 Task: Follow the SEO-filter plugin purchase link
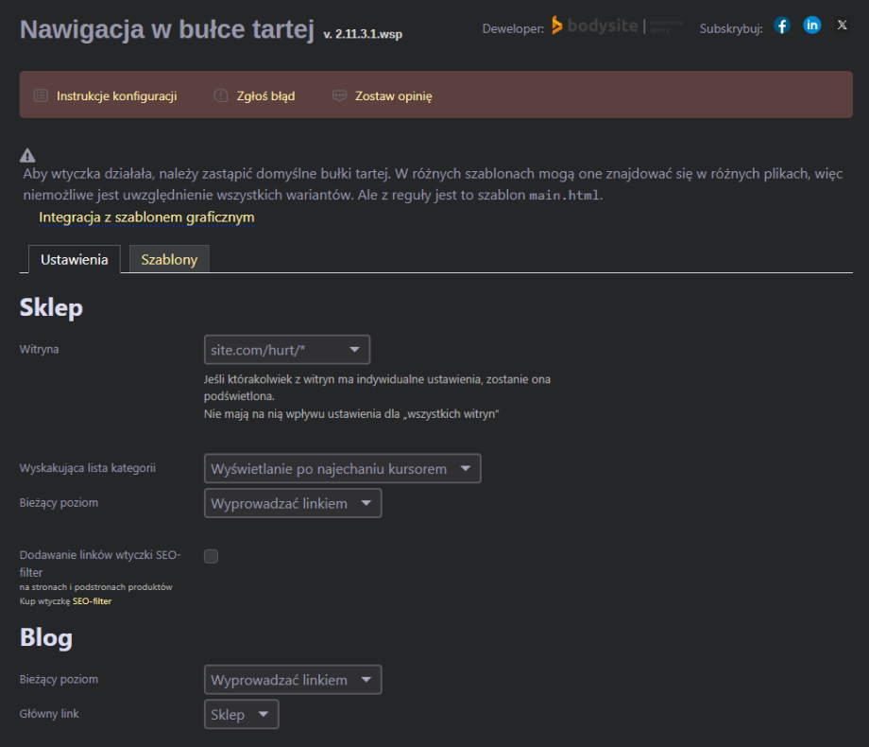tap(92, 601)
